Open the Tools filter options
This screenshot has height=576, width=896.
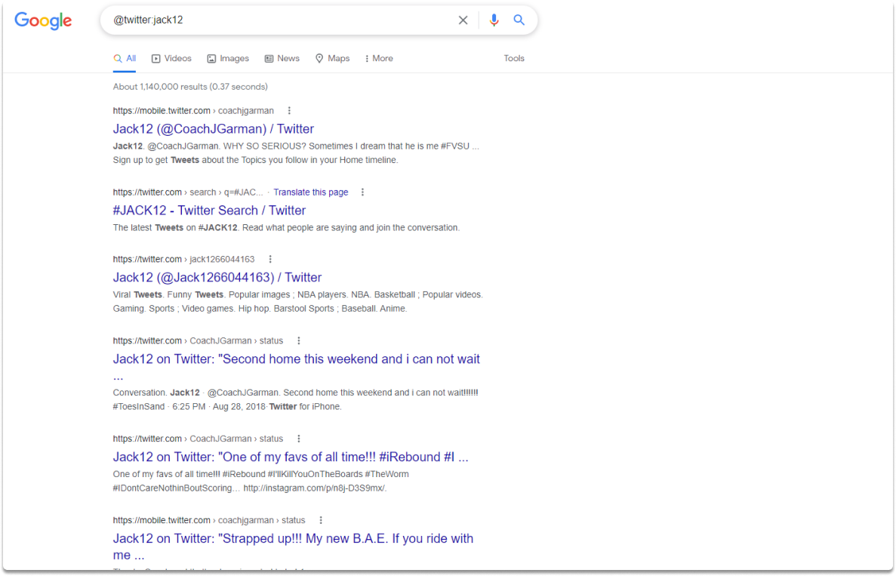[514, 58]
